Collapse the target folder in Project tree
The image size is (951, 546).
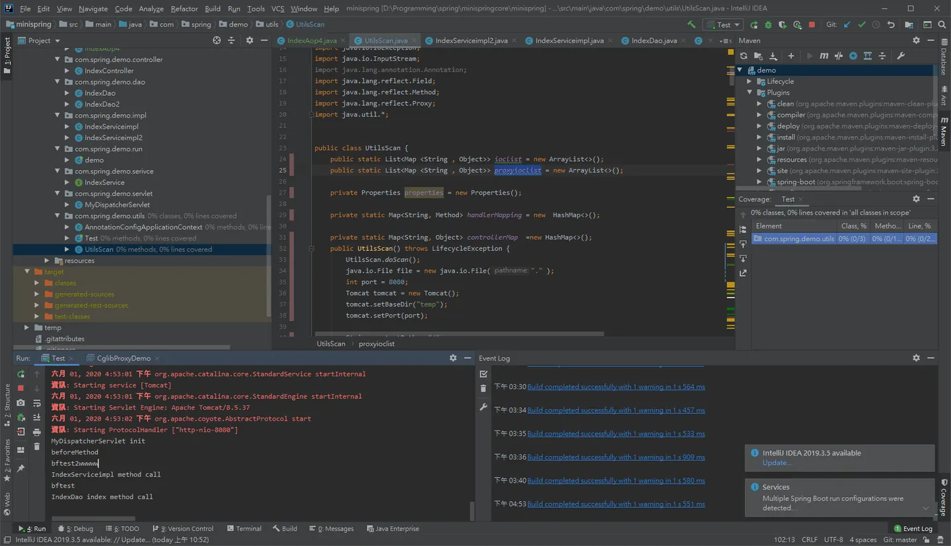(27, 271)
